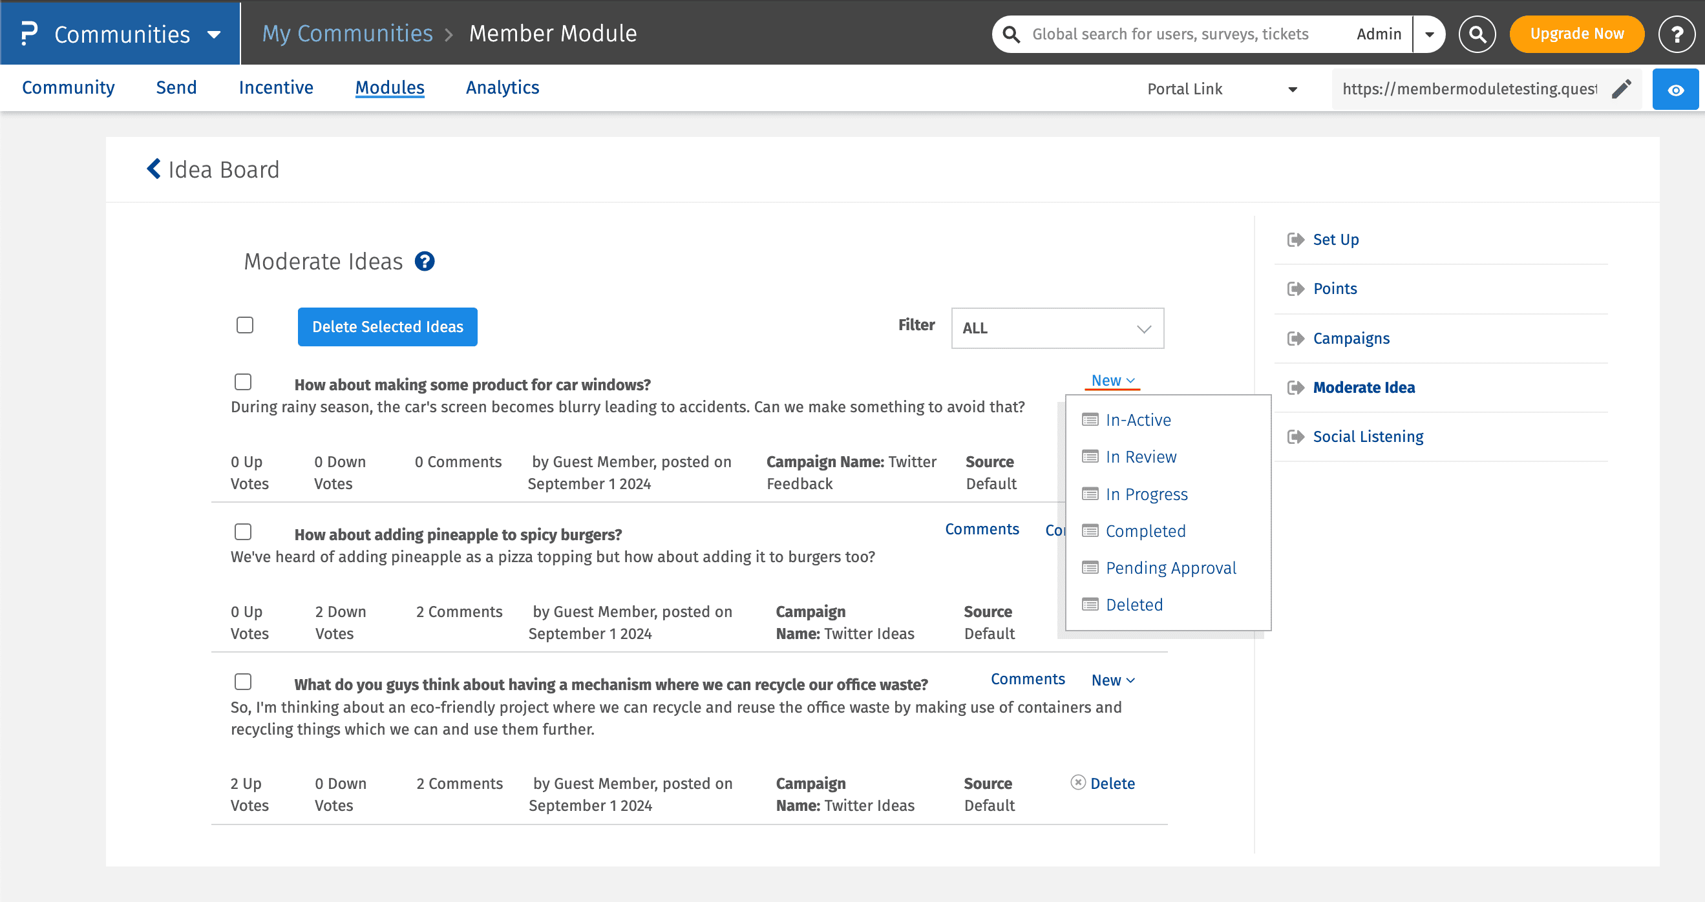This screenshot has width=1705, height=902.
Task: Click the pencil icon to edit portal URL
Action: (1621, 89)
